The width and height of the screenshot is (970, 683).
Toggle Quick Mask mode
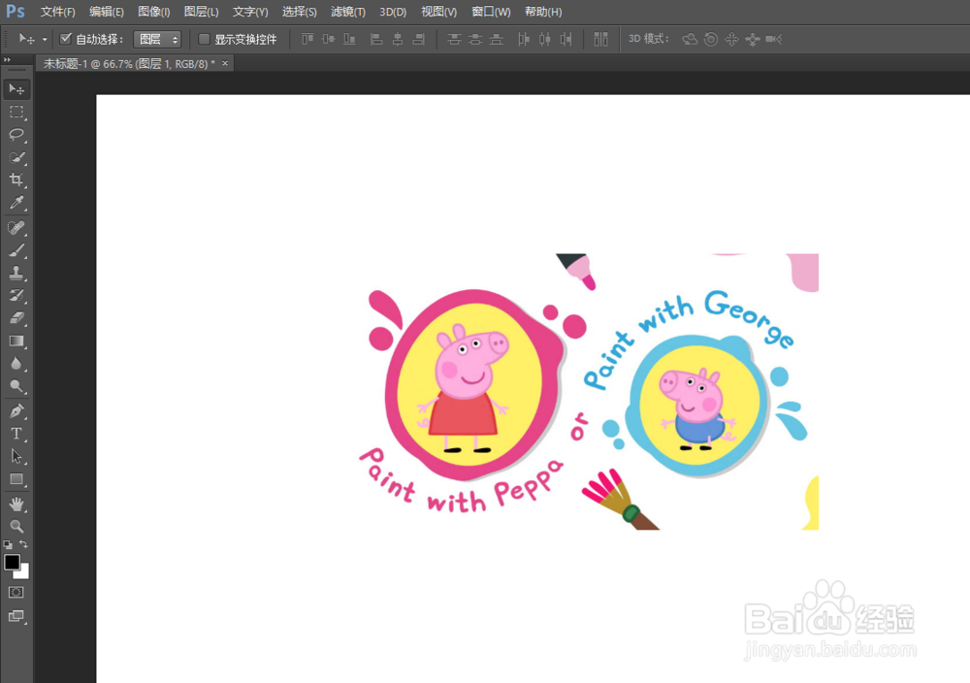(16, 592)
